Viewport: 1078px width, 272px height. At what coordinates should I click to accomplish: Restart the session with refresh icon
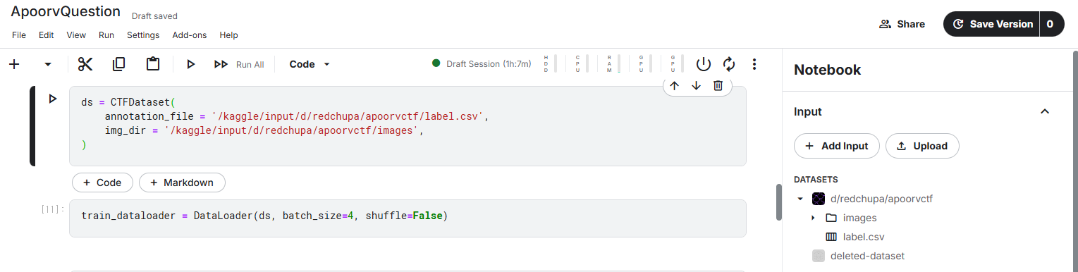point(729,64)
